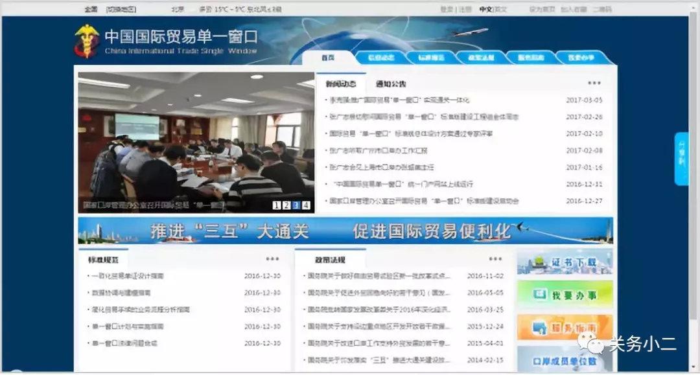This screenshot has width=700, height=375.
Task: Open the green 我要办事 banner button
Action: (x=565, y=295)
